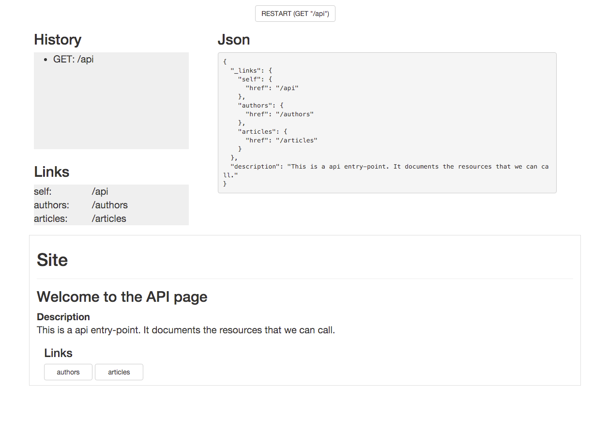608x436 pixels.
Task: Click the "articles:" label in Links table
Action: [51, 218]
